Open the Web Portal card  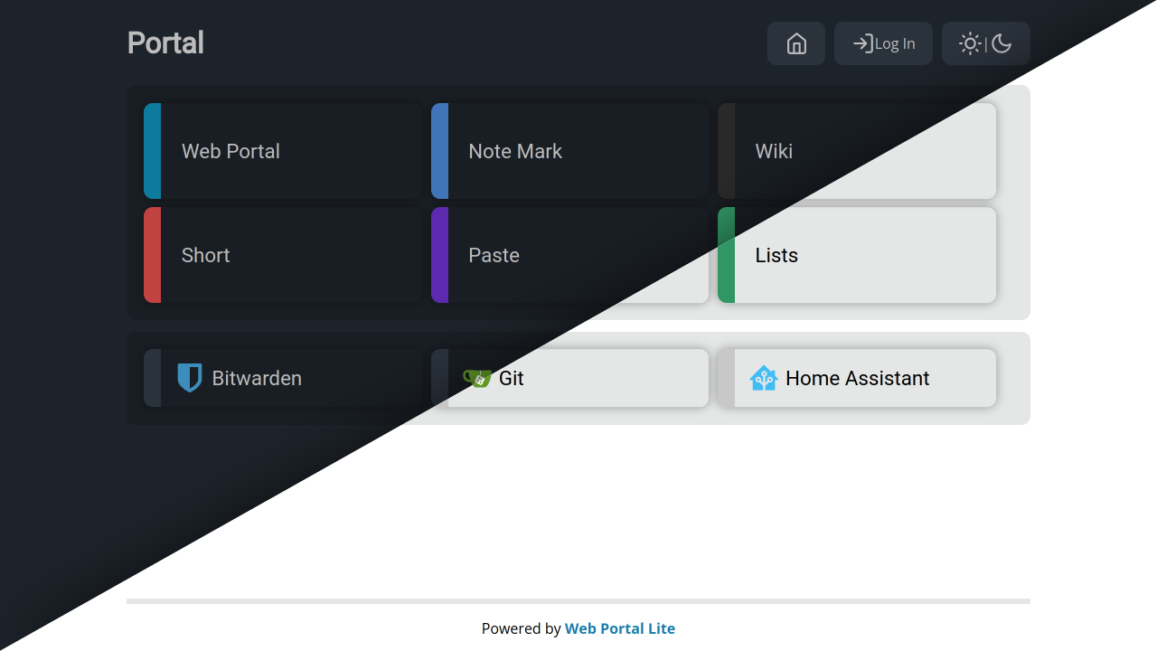tap(283, 151)
